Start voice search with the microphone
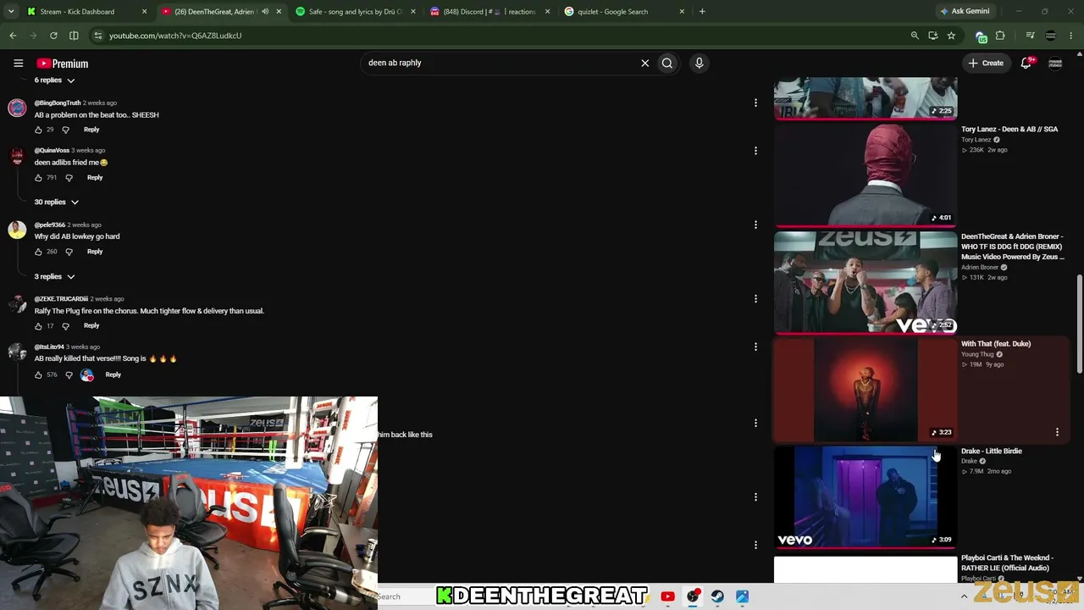The height and width of the screenshot is (610, 1084). pyautogui.click(x=699, y=63)
